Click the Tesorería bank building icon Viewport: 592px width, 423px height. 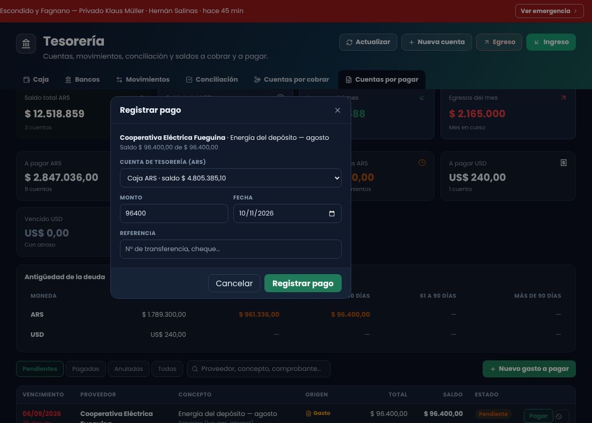(x=26, y=44)
